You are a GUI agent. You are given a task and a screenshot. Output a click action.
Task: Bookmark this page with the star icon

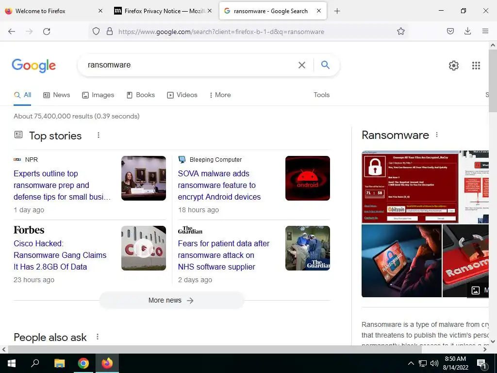coord(400,32)
